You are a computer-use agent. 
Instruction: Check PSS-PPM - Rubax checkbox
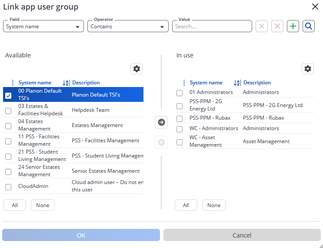[x=180, y=119]
